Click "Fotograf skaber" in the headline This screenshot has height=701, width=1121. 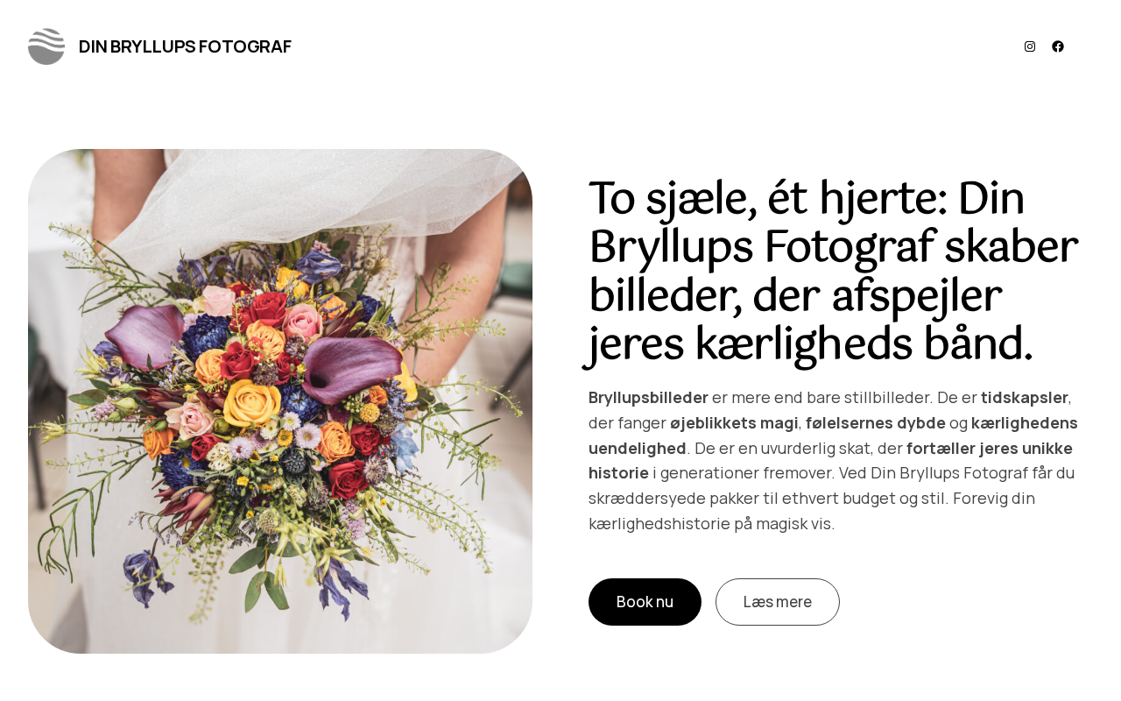[920, 247]
